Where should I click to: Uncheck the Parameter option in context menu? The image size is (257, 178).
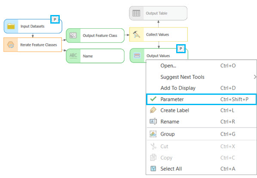(x=201, y=100)
